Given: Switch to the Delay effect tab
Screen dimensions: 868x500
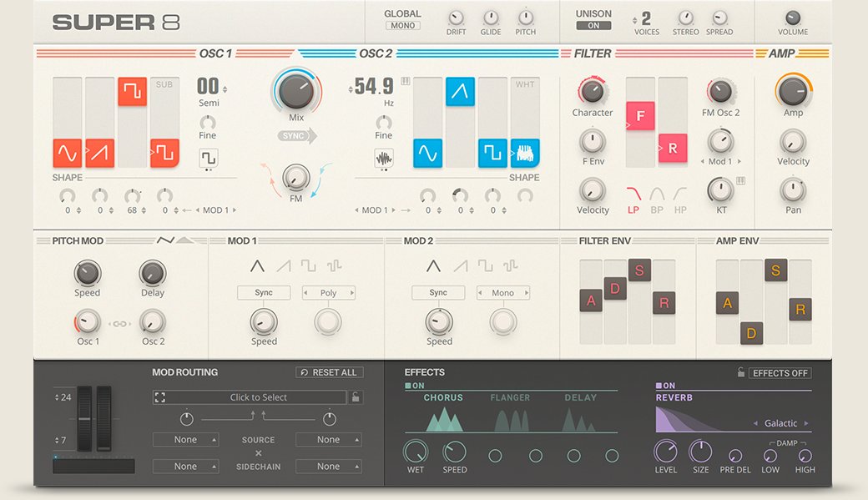Looking at the screenshot, I should point(582,397).
